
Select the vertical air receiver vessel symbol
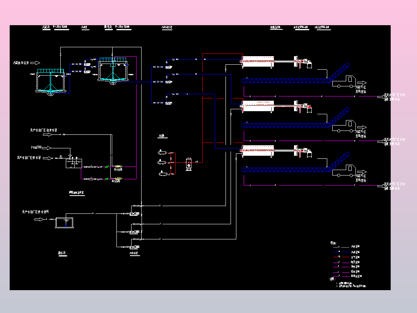[188, 164]
